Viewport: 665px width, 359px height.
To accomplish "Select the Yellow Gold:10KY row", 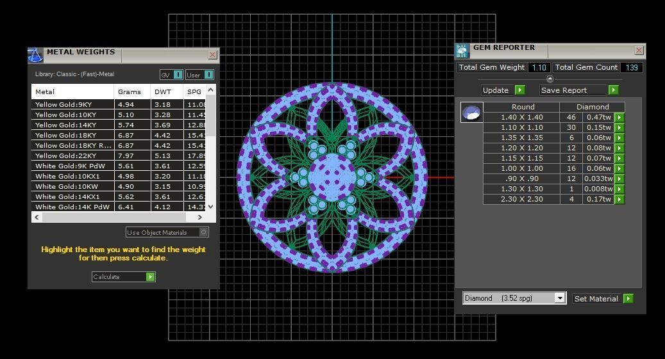I will click(x=119, y=115).
